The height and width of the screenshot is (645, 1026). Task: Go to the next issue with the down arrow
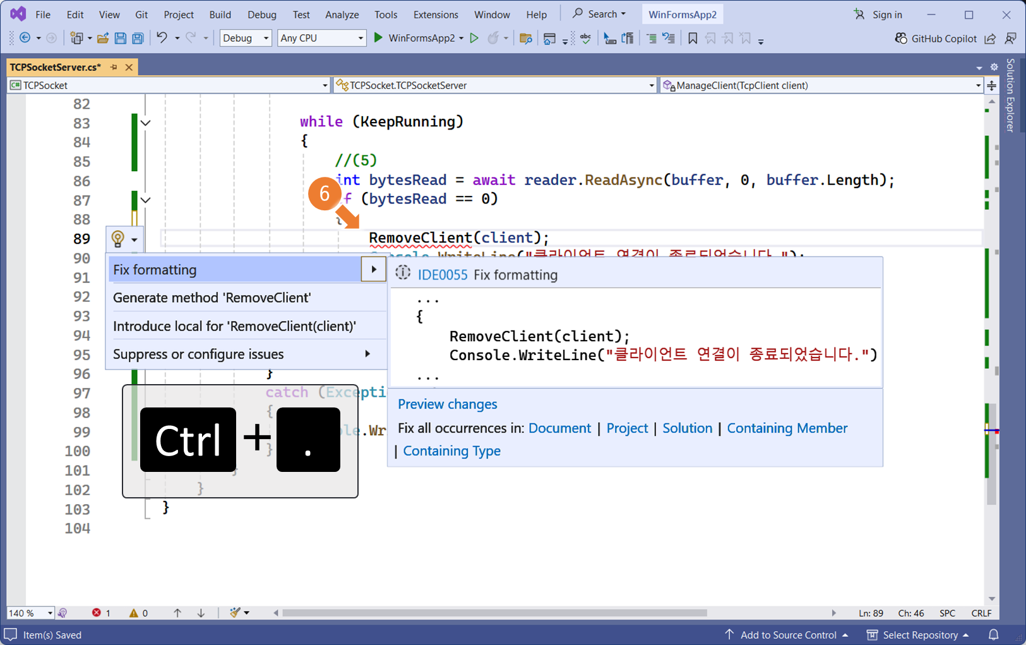[x=201, y=613]
